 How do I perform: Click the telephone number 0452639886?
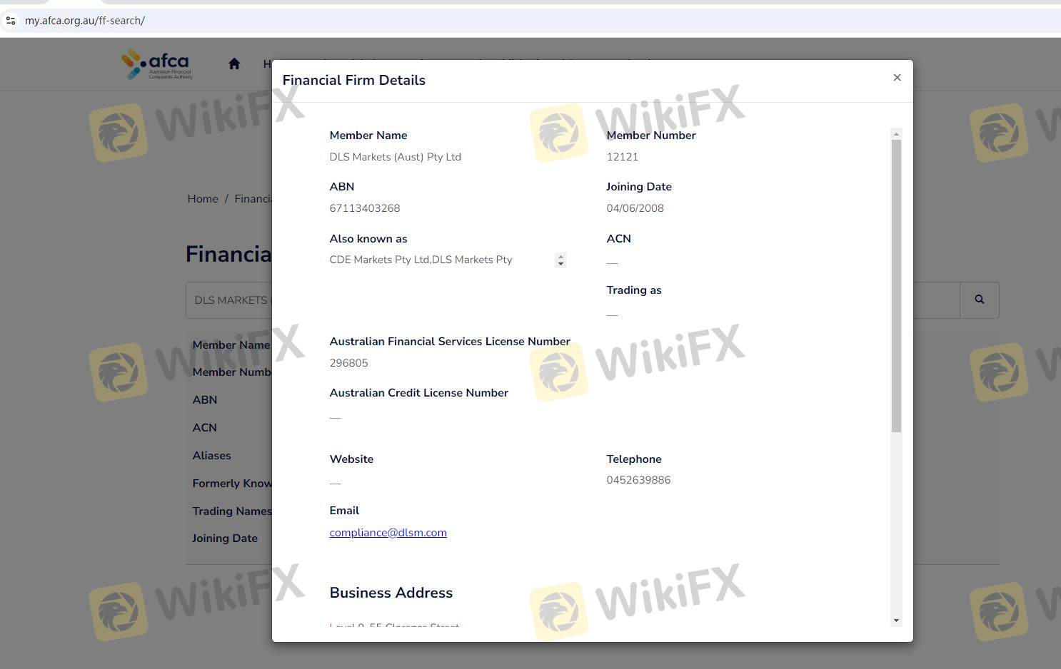pyautogui.click(x=638, y=480)
